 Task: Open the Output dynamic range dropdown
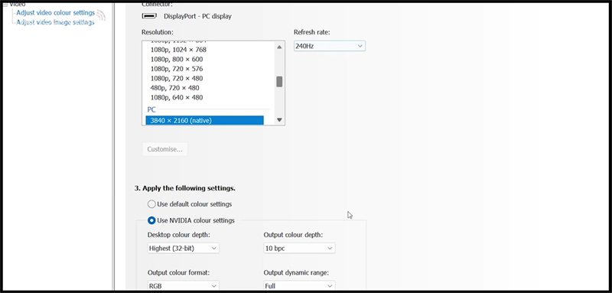(299, 286)
